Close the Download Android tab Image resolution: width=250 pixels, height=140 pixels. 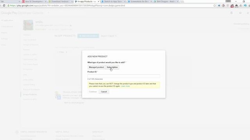click(72, 2)
